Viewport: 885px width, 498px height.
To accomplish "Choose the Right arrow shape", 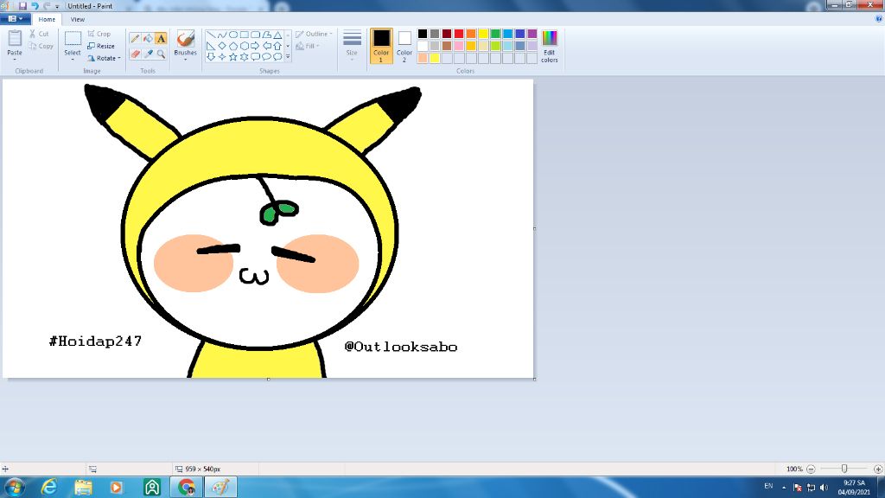I will (x=255, y=46).
